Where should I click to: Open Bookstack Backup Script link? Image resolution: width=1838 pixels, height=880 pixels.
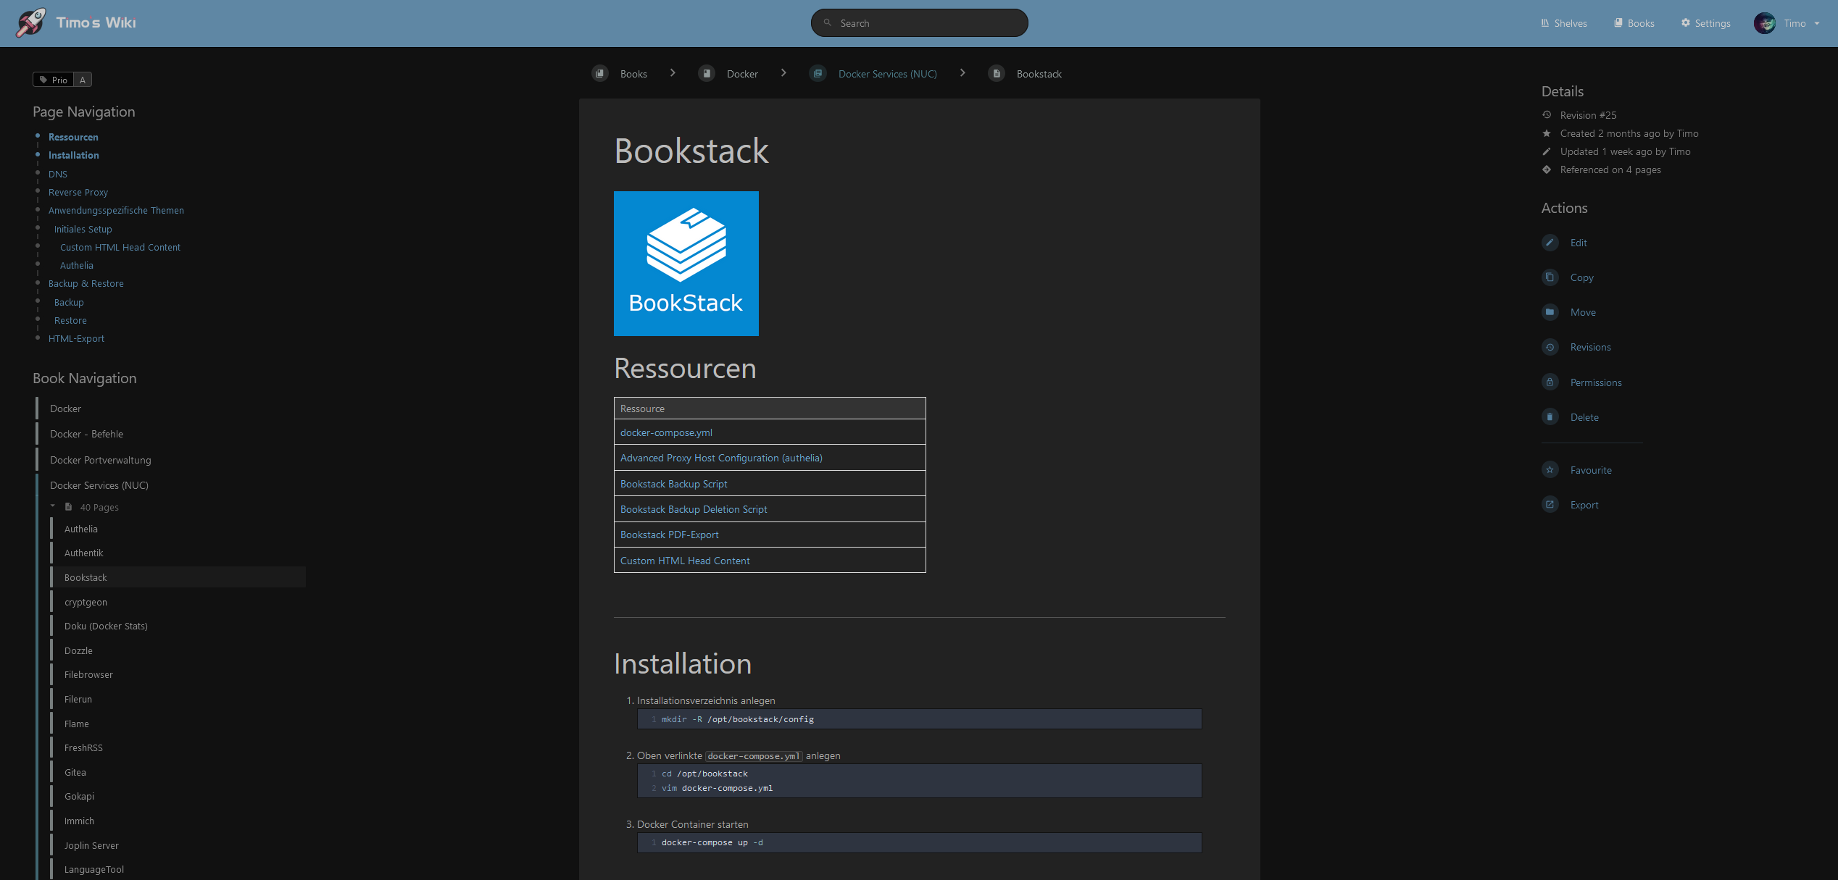(673, 484)
